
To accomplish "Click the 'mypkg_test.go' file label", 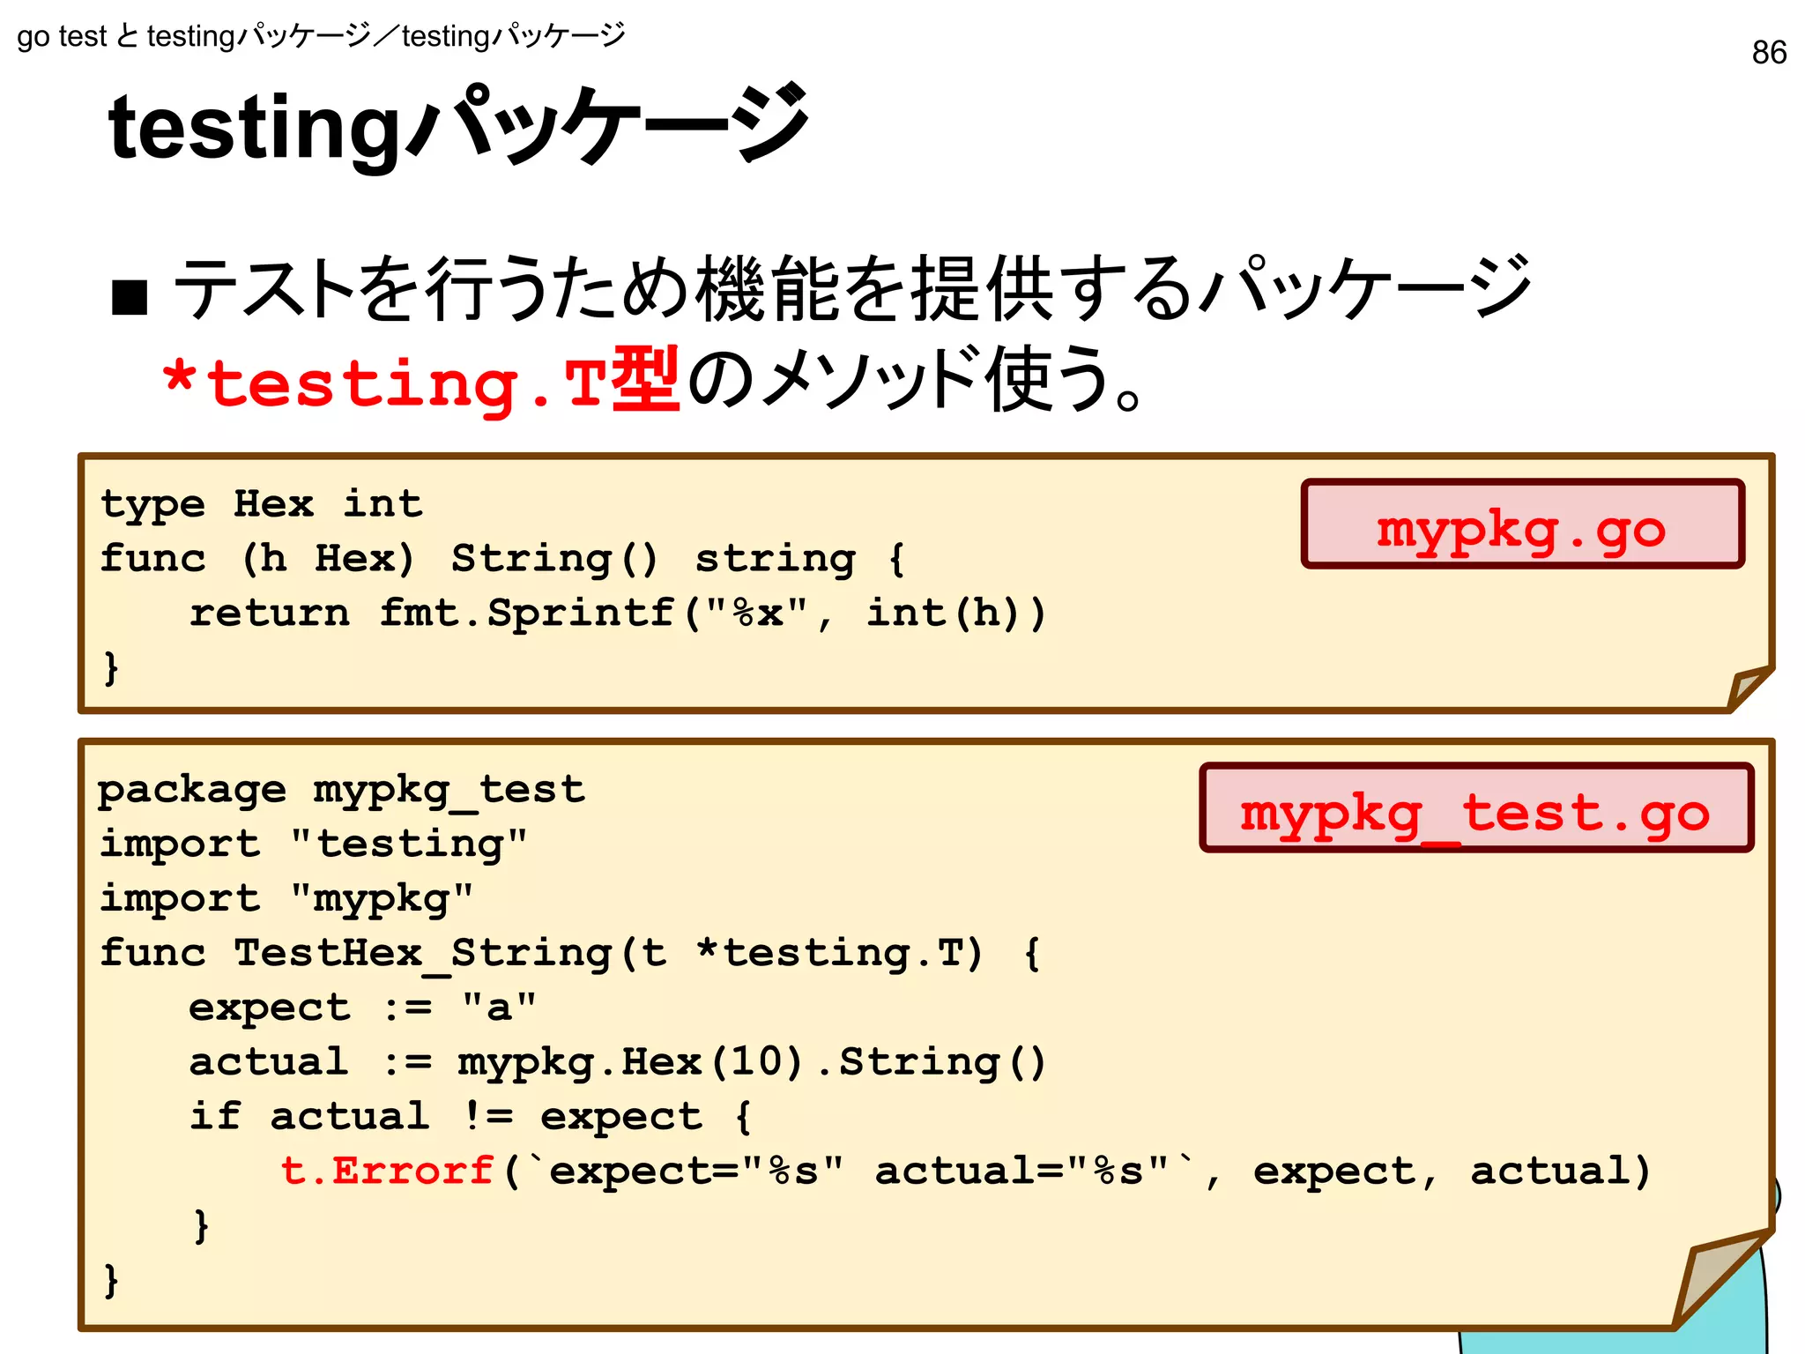I will (1476, 808).
